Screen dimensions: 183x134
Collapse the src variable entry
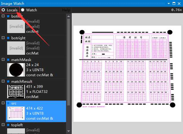point(3,103)
